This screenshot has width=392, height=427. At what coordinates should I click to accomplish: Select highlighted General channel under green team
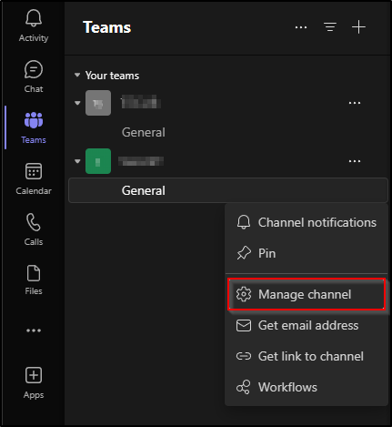228,190
